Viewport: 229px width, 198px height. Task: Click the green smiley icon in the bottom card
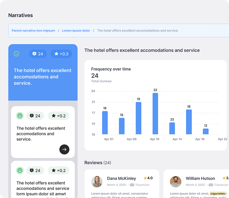(x=20, y=171)
